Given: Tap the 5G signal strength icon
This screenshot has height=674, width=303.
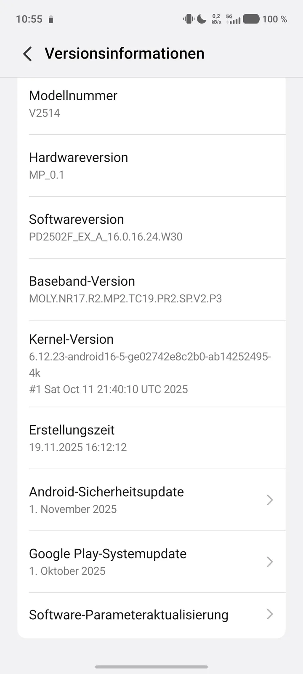Looking at the screenshot, I should tap(234, 19).
